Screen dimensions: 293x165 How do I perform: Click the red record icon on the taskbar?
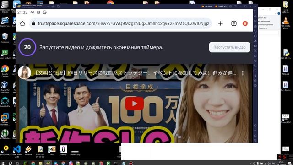click(x=131, y=163)
